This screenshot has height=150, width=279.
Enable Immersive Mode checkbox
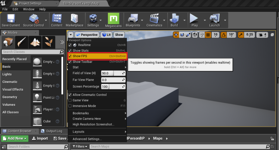tap(70, 106)
